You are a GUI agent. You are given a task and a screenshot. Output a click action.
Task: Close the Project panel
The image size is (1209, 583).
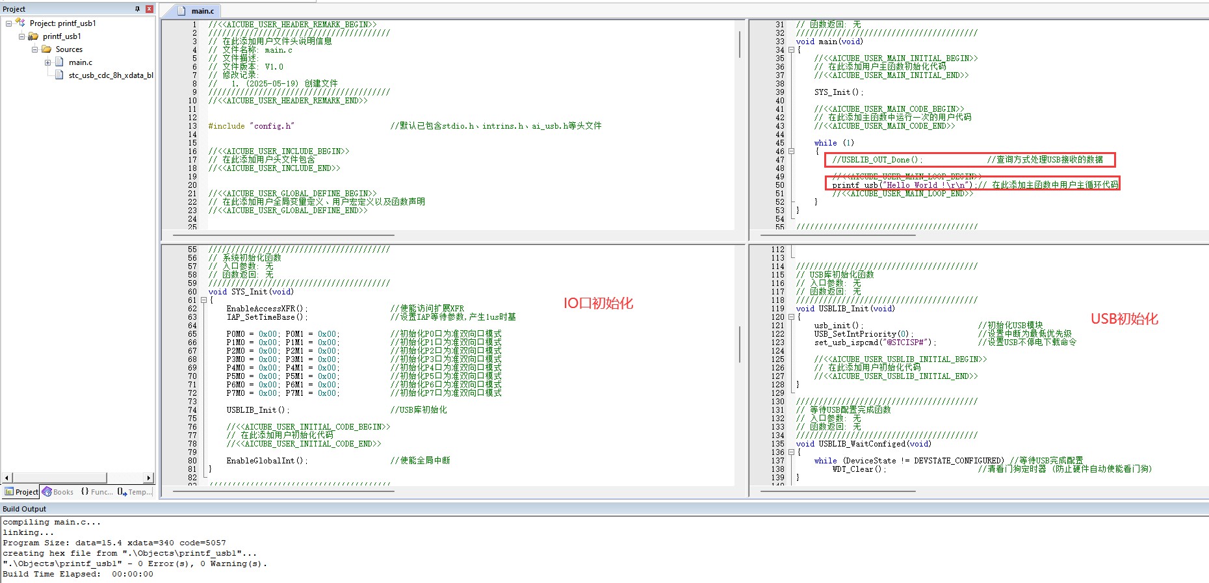149,9
